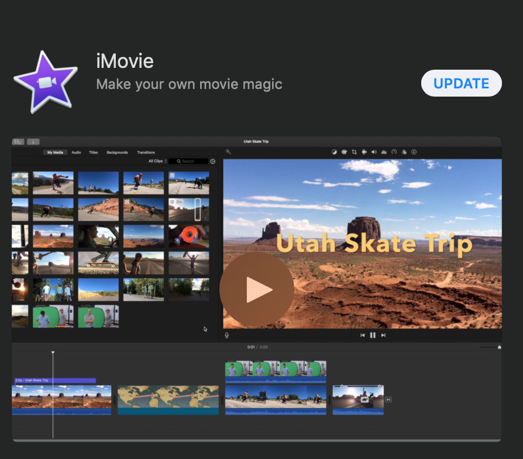Select the clip filter and effects icon
This screenshot has height=459, width=523.
(x=404, y=152)
